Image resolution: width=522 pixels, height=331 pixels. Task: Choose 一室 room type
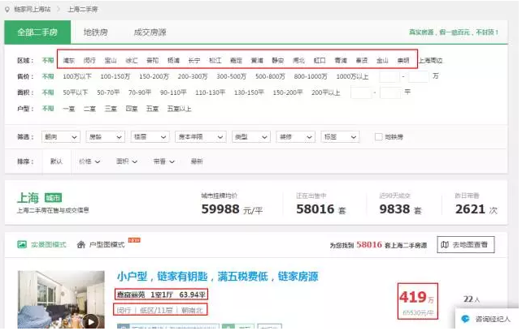(68, 109)
